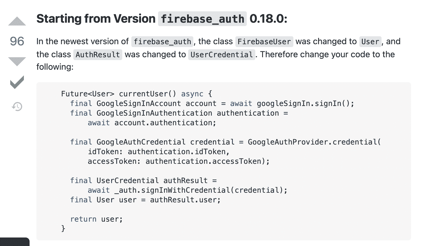This screenshot has width=431, height=246.
Task: Click _auth.signInWithCredential in the code
Action: point(174,190)
